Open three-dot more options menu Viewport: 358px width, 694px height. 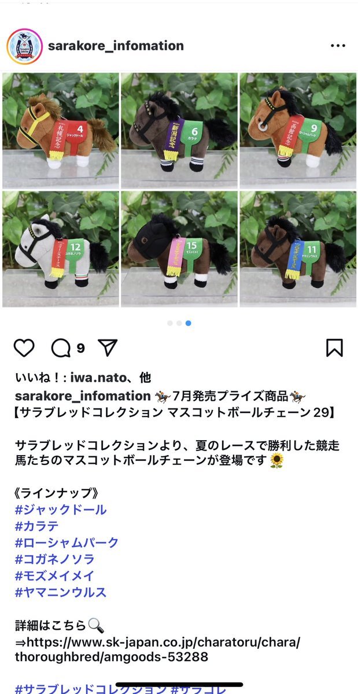[338, 46]
